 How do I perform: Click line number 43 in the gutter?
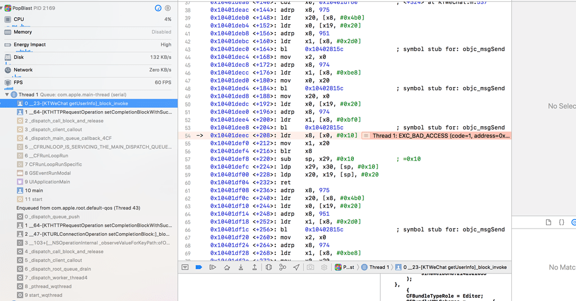188,49
